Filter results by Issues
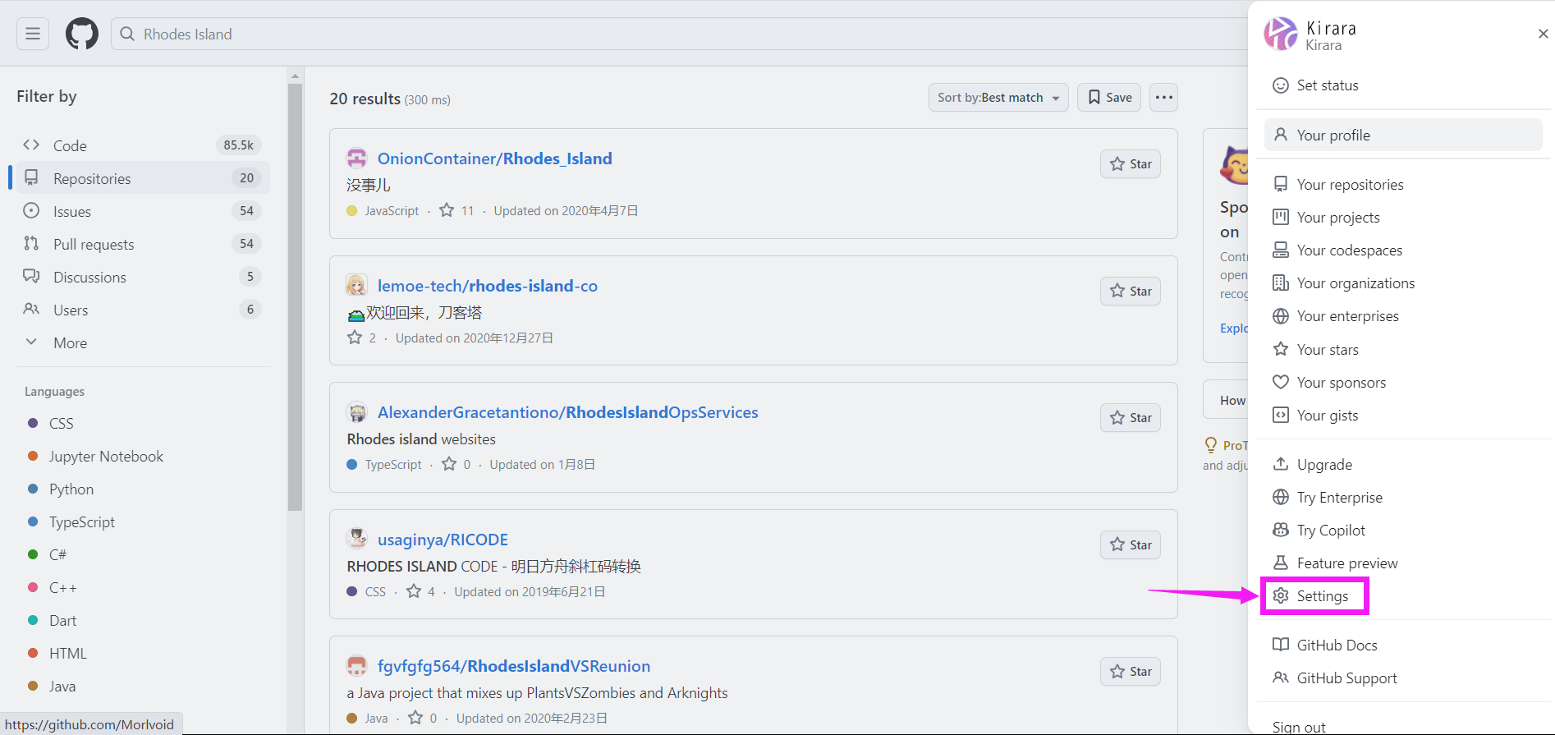The height and width of the screenshot is (735, 1555). click(142, 211)
